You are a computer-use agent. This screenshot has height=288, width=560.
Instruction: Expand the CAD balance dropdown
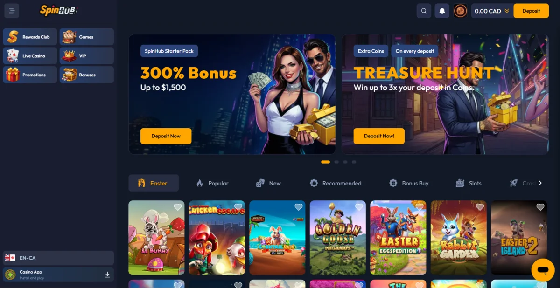coord(507,11)
